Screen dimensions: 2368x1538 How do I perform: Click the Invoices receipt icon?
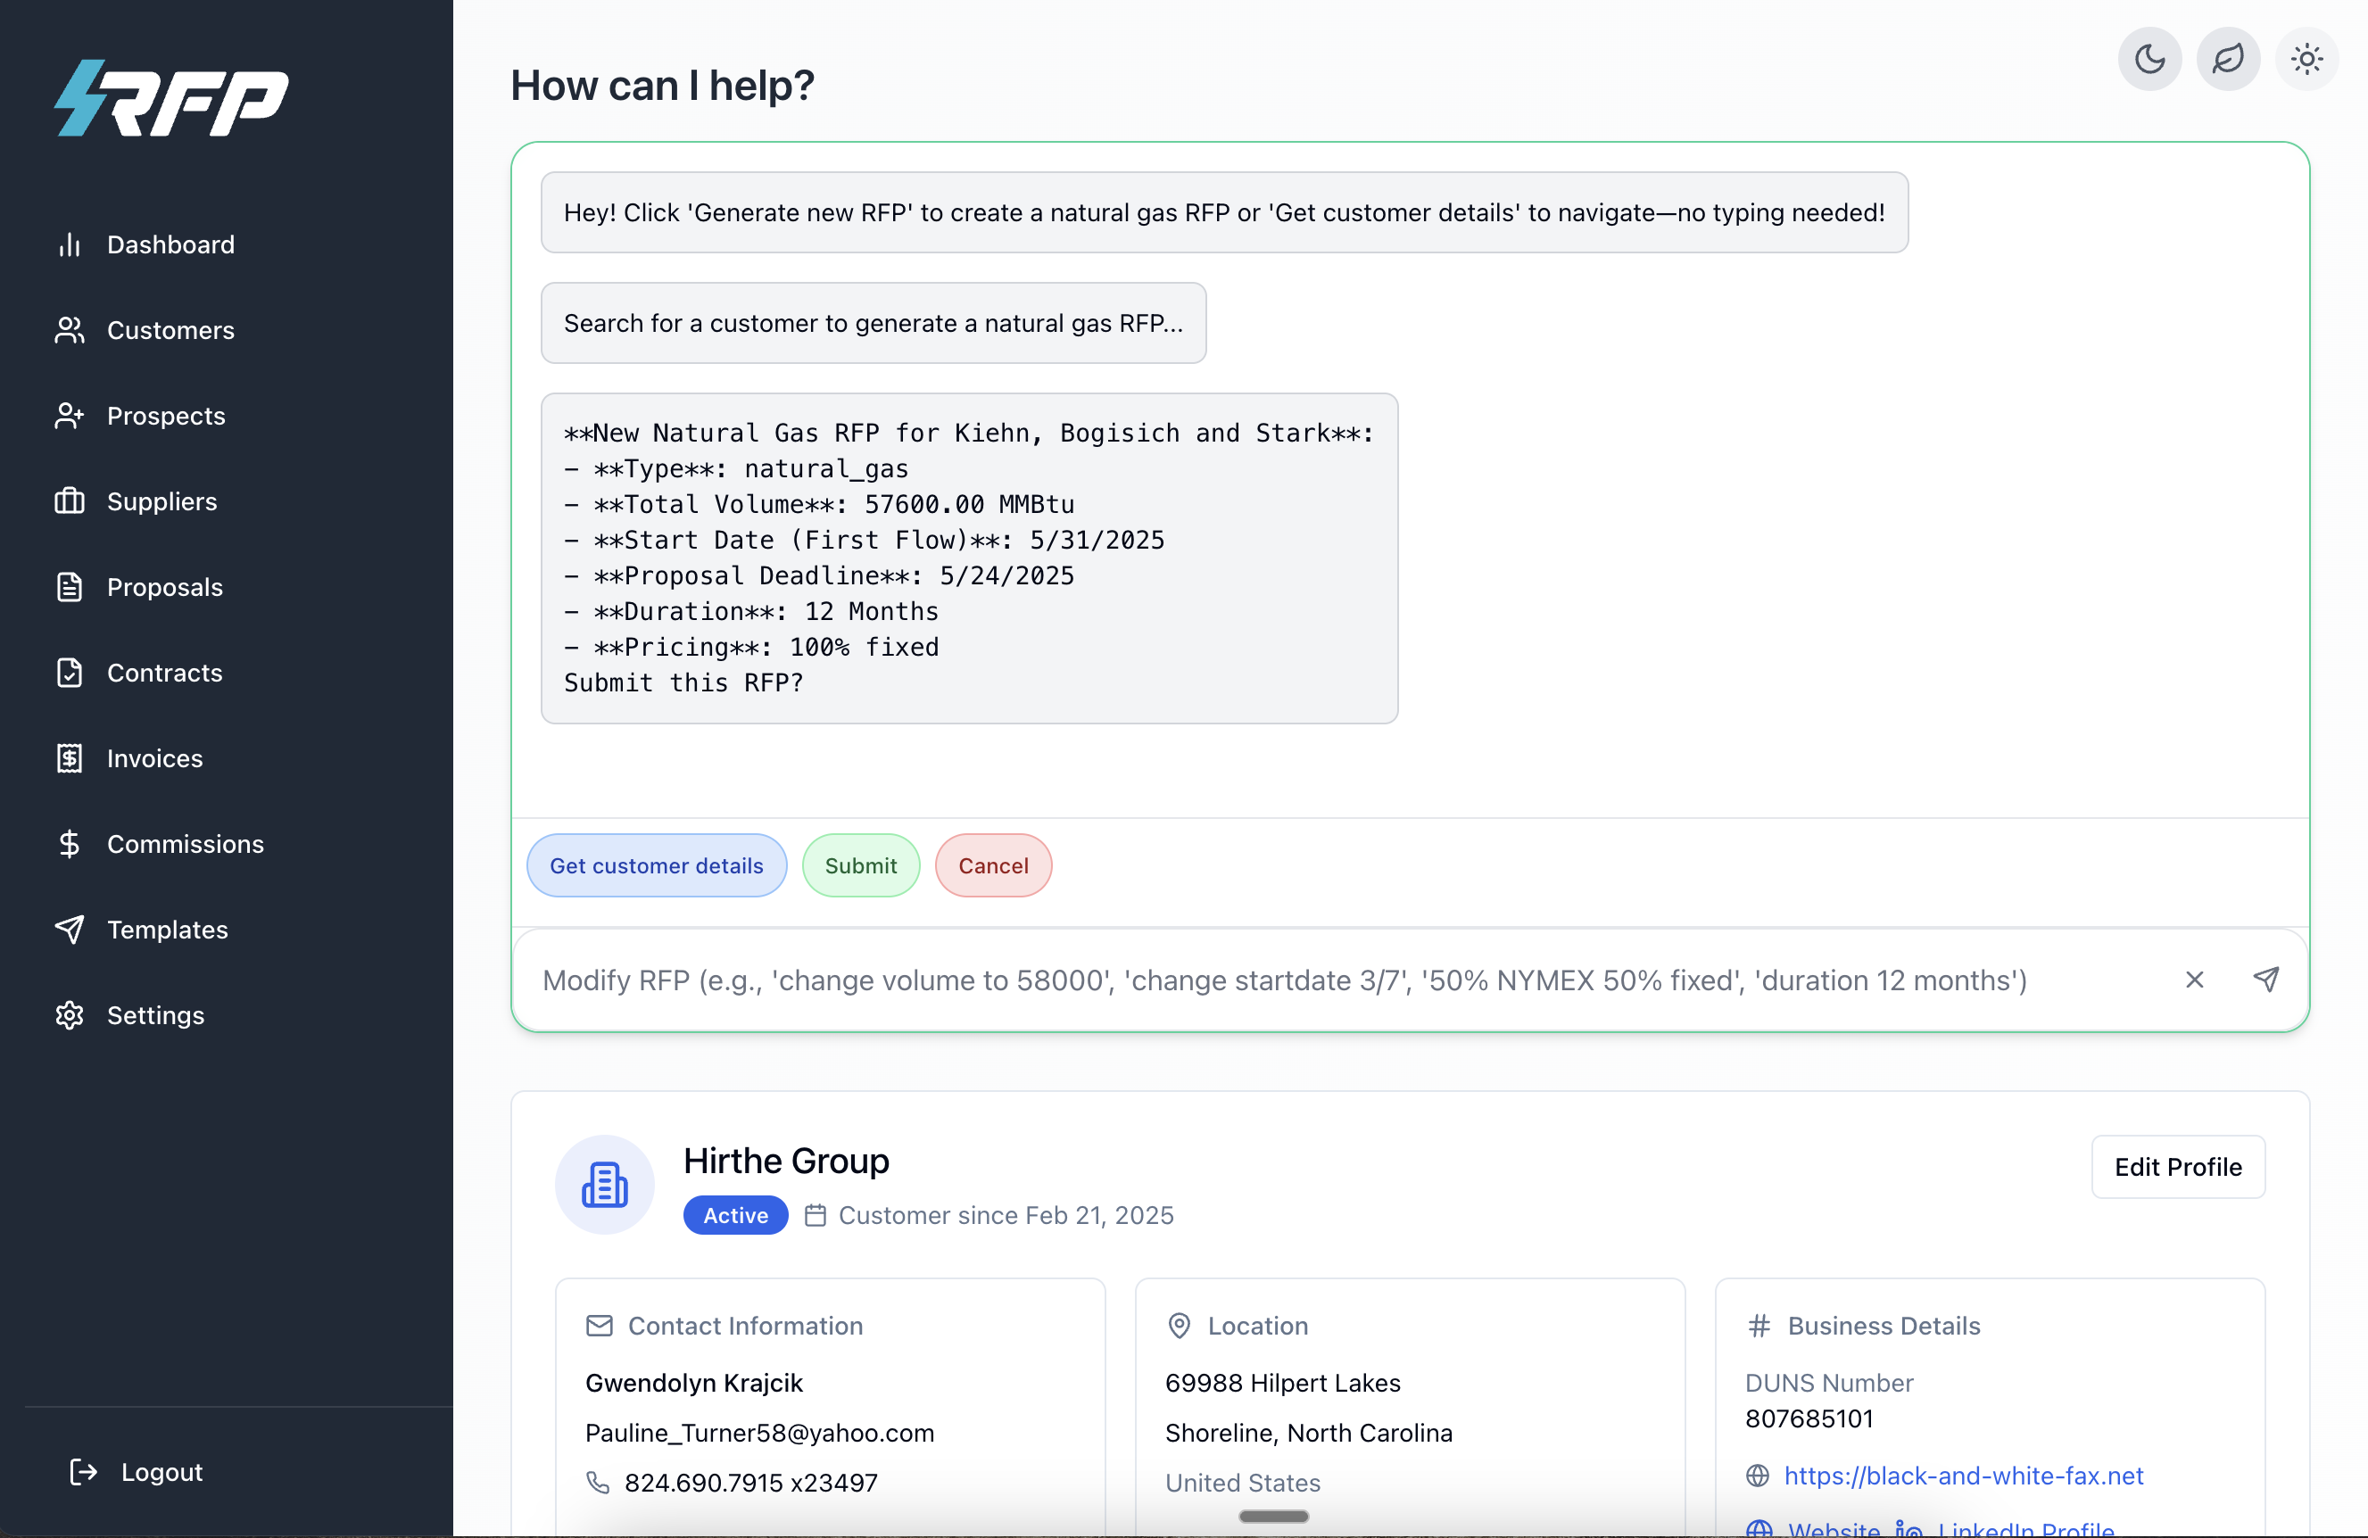coord(69,758)
